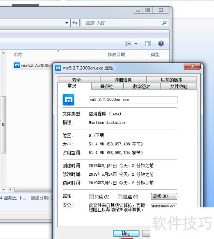The width and height of the screenshot is (214, 239).
Task: Maximize the Explorer window
Action: coord(148,10)
